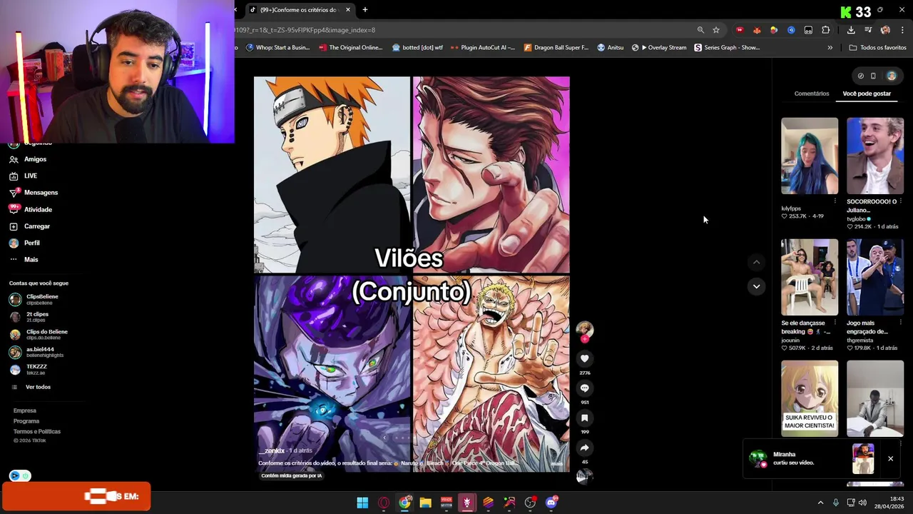The height and width of the screenshot is (514, 913).
Task: Open Windows Start menu
Action: [362, 503]
